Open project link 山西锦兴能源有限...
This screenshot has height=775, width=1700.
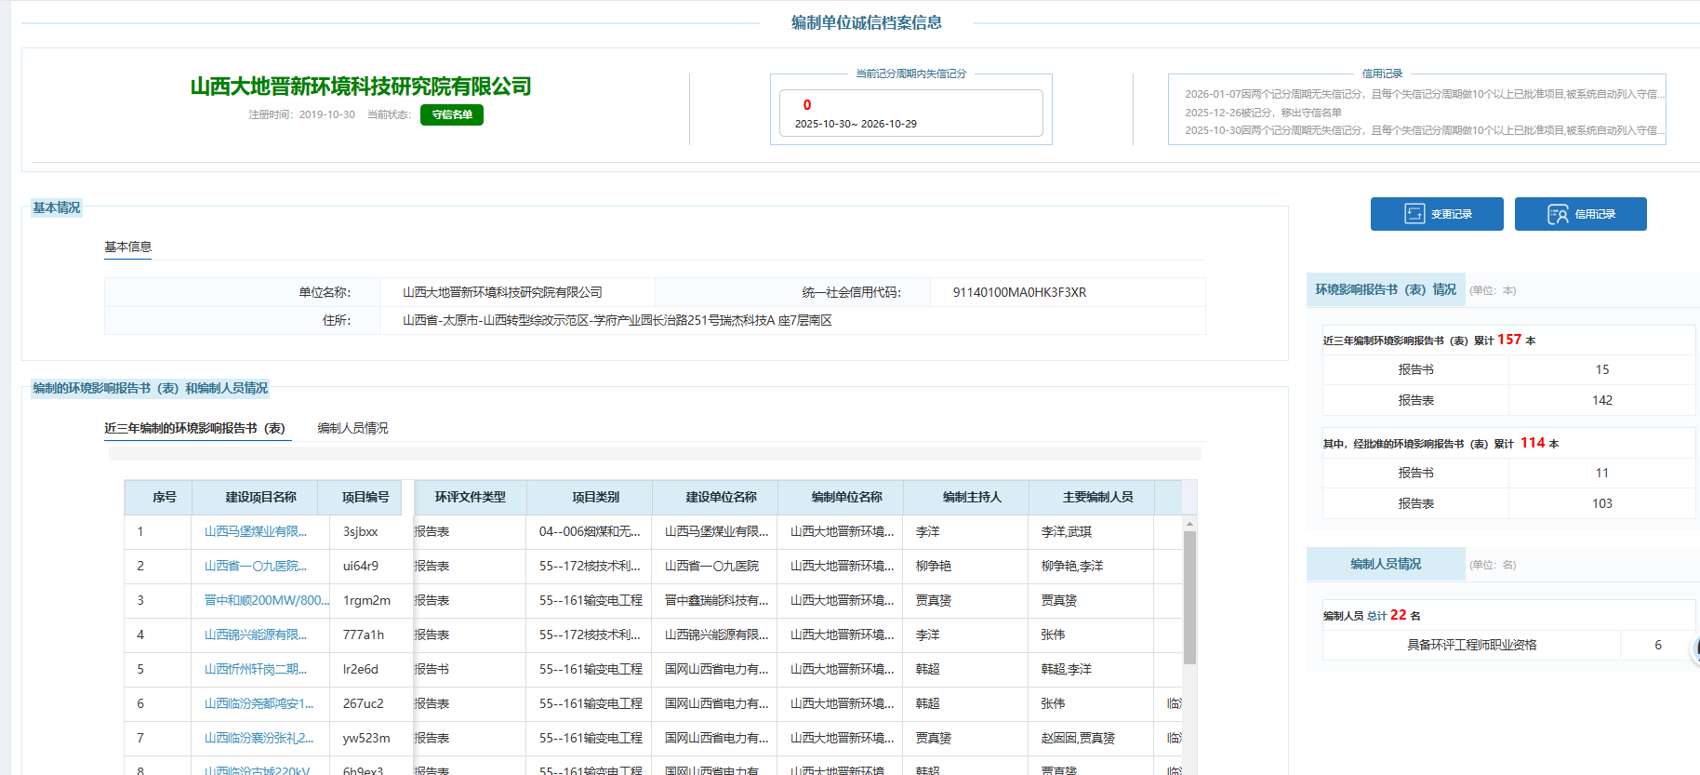pos(256,635)
